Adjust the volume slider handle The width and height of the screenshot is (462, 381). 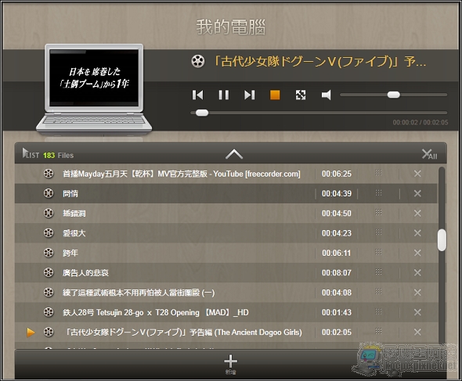pos(393,95)
